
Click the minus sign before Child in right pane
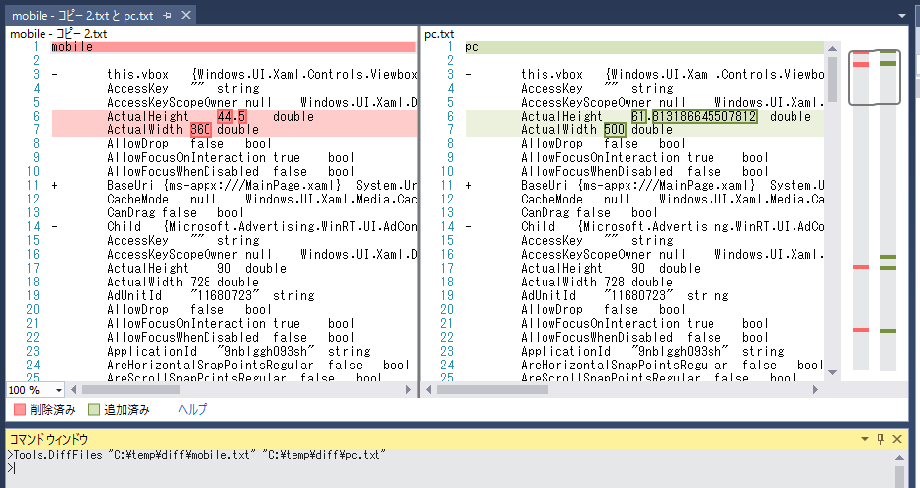(x=469, y=227)
